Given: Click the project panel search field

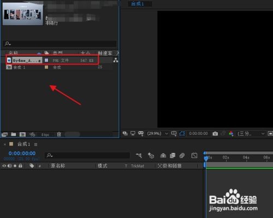Looking at the screenshot, I should [60, 44].
